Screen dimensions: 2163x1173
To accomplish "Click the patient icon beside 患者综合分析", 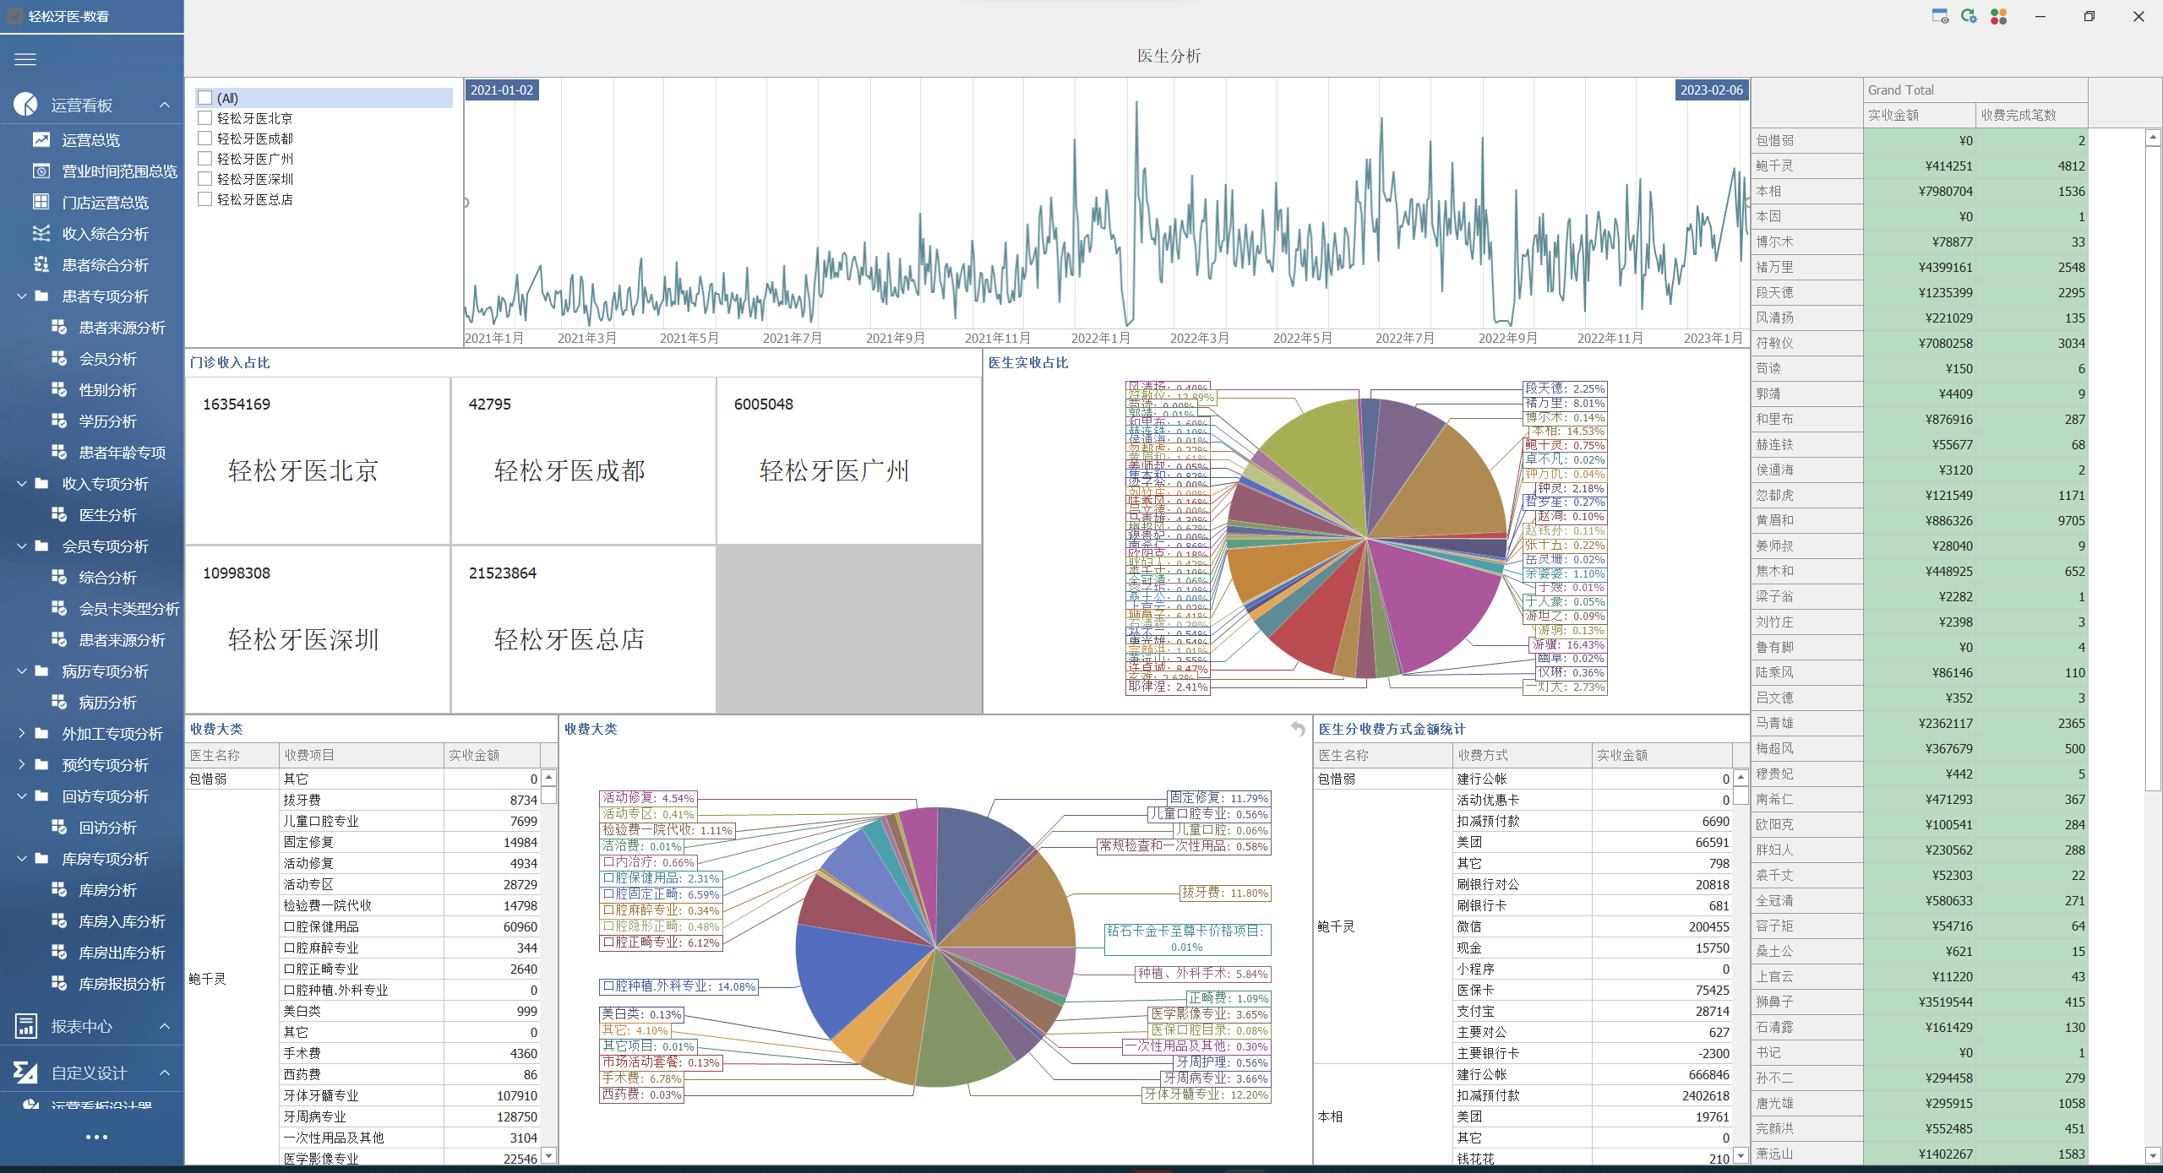I will point(41,264).
